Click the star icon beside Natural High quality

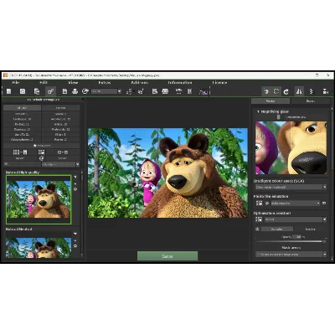click(x=75, y=177)
